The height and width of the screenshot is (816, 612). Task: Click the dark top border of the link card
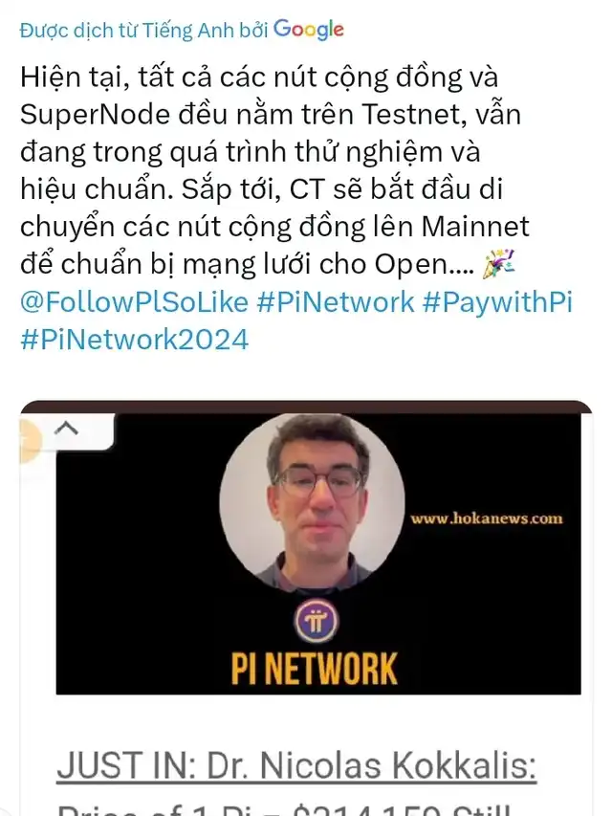coord(306,407)
